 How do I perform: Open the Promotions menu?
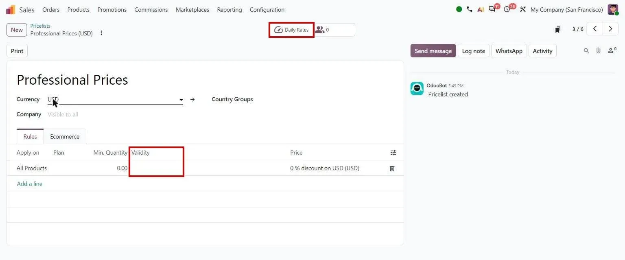(x=112, y=9)
